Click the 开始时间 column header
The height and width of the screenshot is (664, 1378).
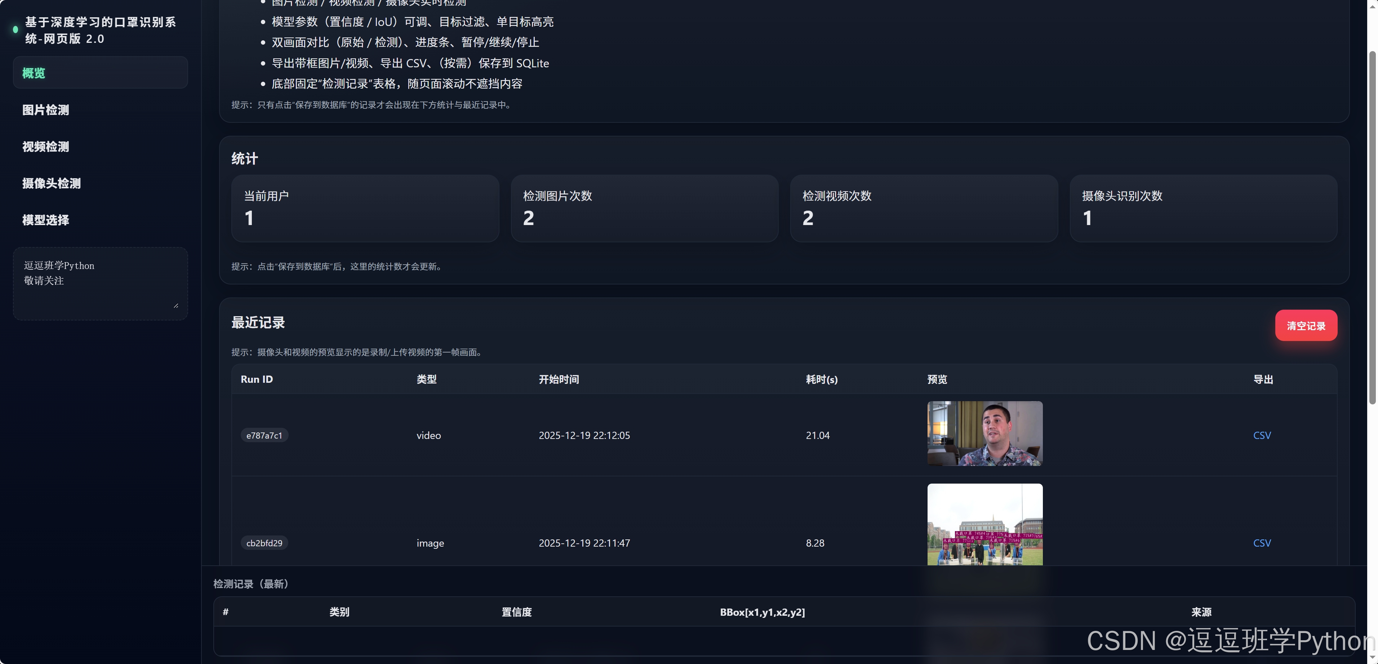pos(559,379)
